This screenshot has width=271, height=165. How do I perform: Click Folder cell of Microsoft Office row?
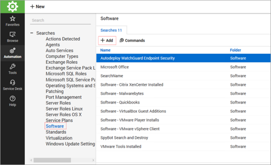(x=238, y=67)
